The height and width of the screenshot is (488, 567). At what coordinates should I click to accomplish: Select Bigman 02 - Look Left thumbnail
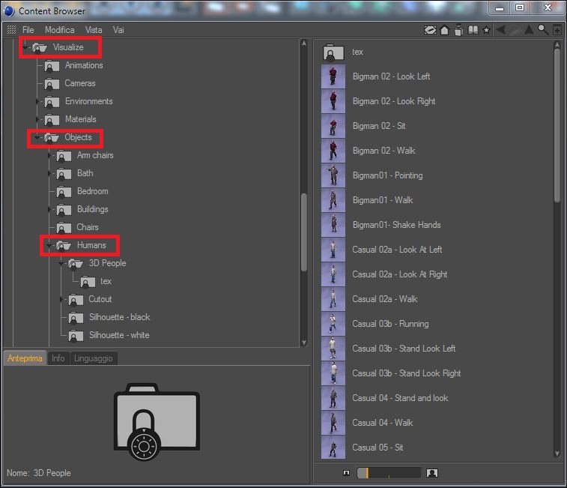pos(333,76)
